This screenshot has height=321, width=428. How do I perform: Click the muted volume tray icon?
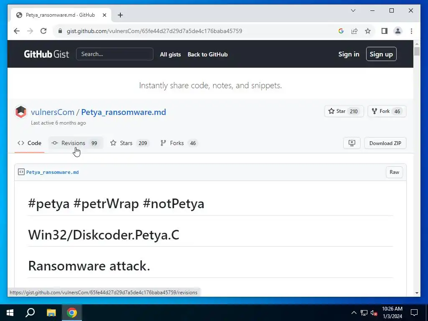[374, 313]
